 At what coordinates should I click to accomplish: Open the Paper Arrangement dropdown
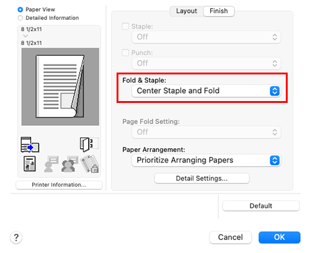click(206, 161)
